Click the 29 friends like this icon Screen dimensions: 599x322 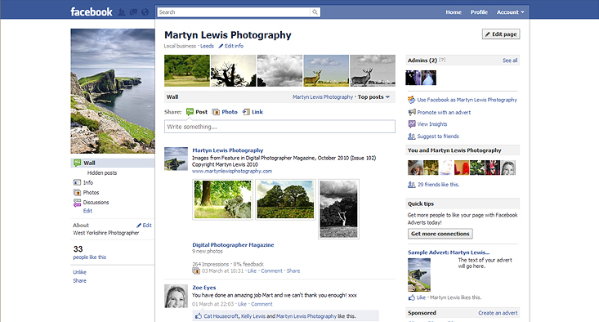click(x=411, y=185)
